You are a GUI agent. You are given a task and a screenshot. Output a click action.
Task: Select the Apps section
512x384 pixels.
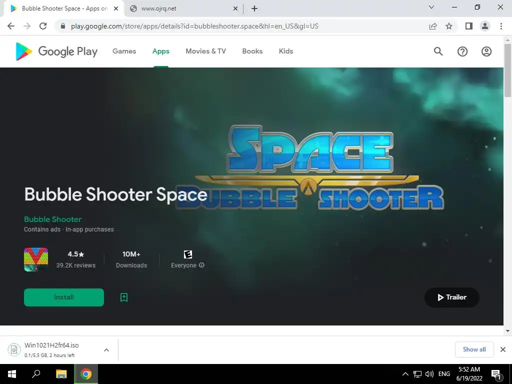161,51
